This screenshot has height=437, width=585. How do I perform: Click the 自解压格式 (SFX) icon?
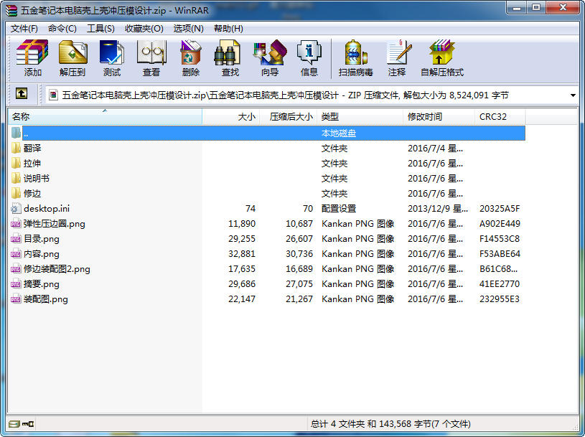441,58
